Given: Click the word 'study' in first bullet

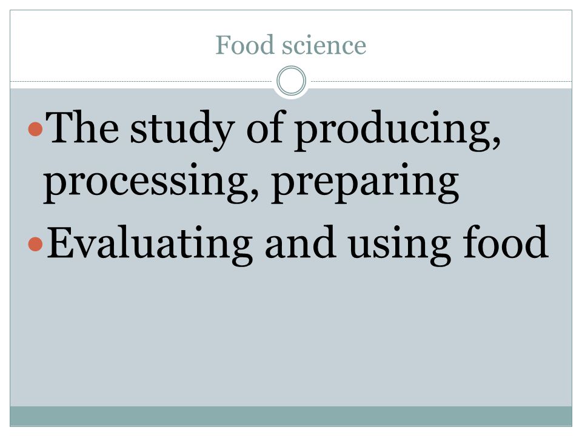Looking at the screenshot, I should click(182, 130).
